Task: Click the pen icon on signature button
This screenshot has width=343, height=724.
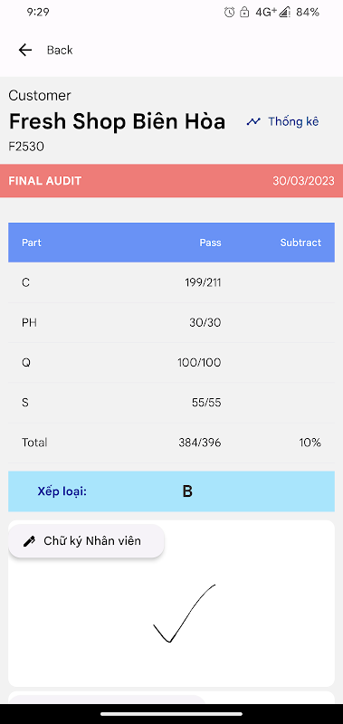Action: pyautogui.click(x=29, y=541)
